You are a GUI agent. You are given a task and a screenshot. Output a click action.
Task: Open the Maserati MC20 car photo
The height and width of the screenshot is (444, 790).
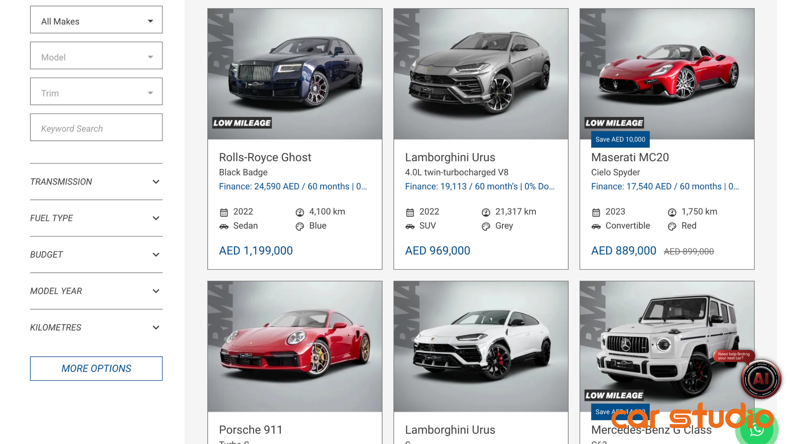[x=667, y=74]
